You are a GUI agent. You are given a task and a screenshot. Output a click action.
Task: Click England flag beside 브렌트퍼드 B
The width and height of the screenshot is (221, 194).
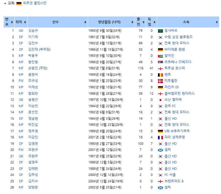pos(160,181)
